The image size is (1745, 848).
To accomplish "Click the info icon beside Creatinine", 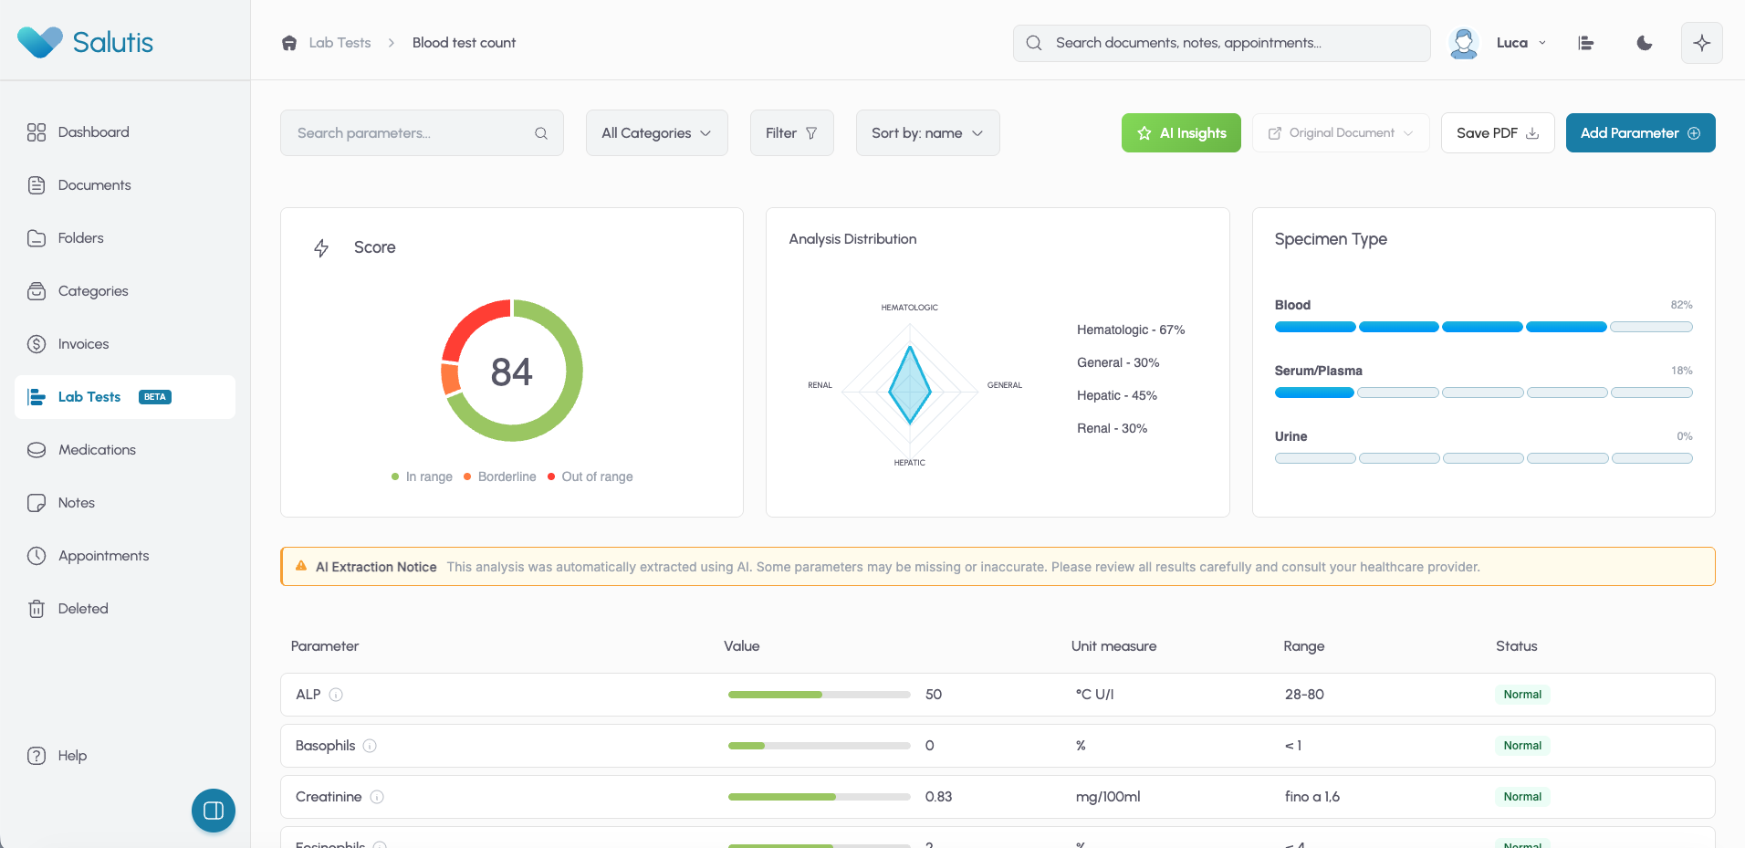I will coord(377,797).
